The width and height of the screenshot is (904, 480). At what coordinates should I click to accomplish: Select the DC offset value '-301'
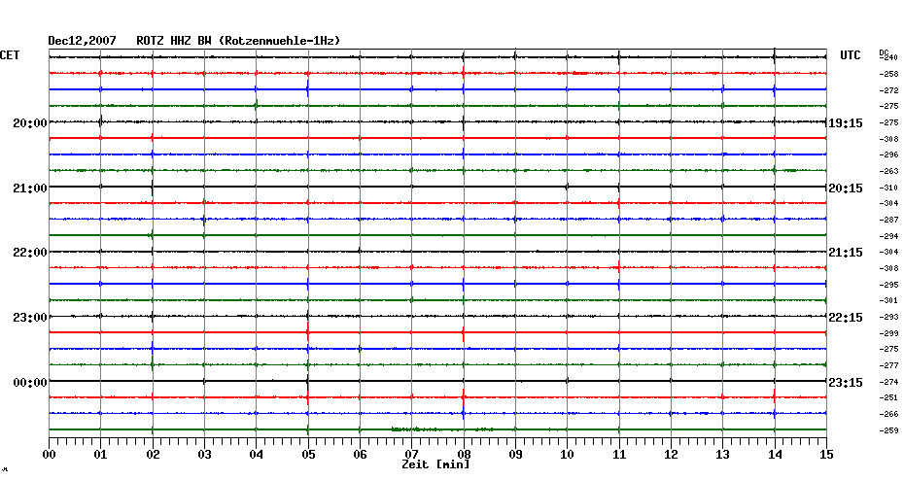tap(889, 301)
